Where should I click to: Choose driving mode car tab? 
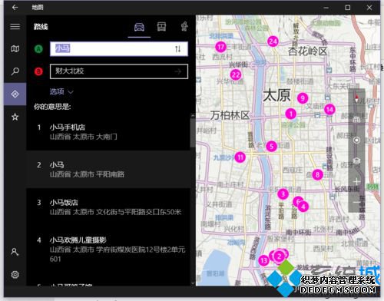[x=139, y=27]
